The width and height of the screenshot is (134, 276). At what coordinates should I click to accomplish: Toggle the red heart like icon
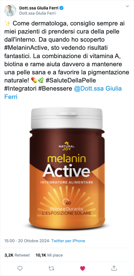click(83, 268)
